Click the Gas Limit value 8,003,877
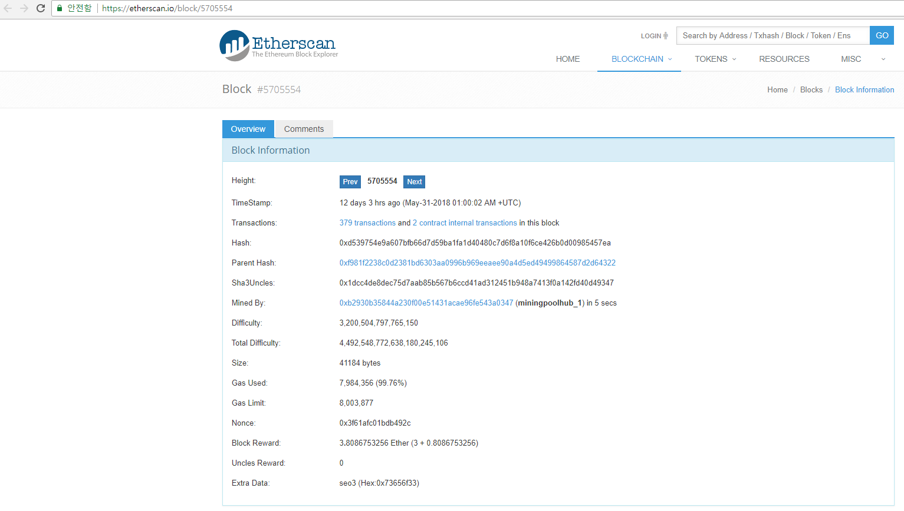Screen dimensions: 904x511 point(356,403)
